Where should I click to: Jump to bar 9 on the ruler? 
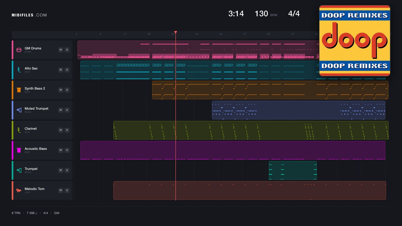pyautogui.click(x=100, y=34)
